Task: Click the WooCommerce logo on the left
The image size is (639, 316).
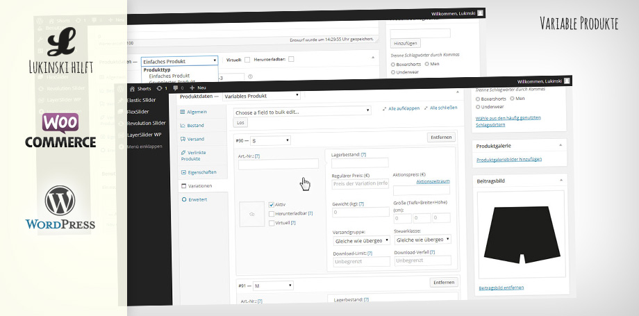Action: tap(60, 131)
